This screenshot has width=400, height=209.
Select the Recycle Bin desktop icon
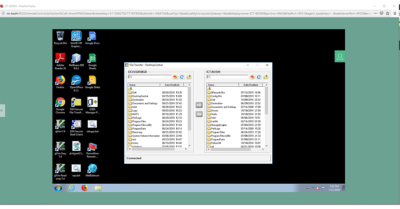tap(60, 38)
